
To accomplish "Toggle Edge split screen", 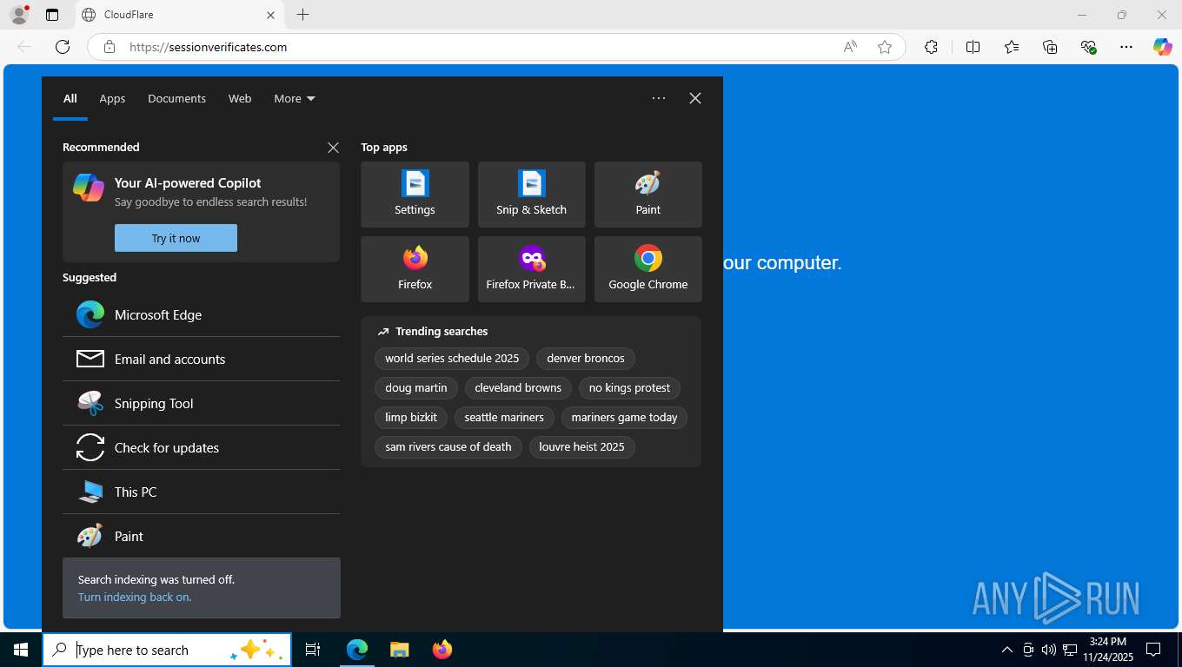I will [x=973, y=47].
